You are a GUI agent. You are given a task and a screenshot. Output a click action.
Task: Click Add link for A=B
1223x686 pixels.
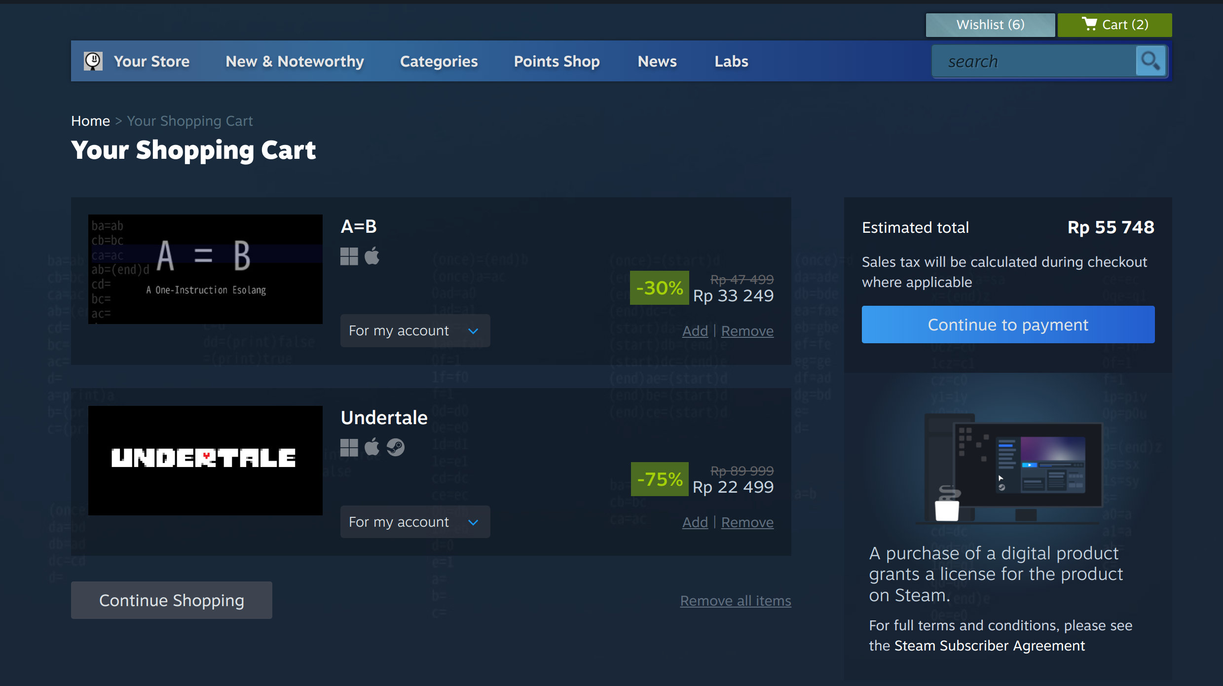(695, 331)
